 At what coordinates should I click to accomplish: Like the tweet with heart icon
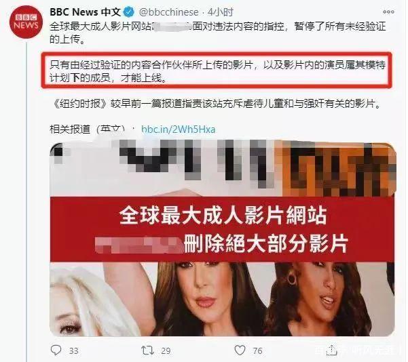240,350
